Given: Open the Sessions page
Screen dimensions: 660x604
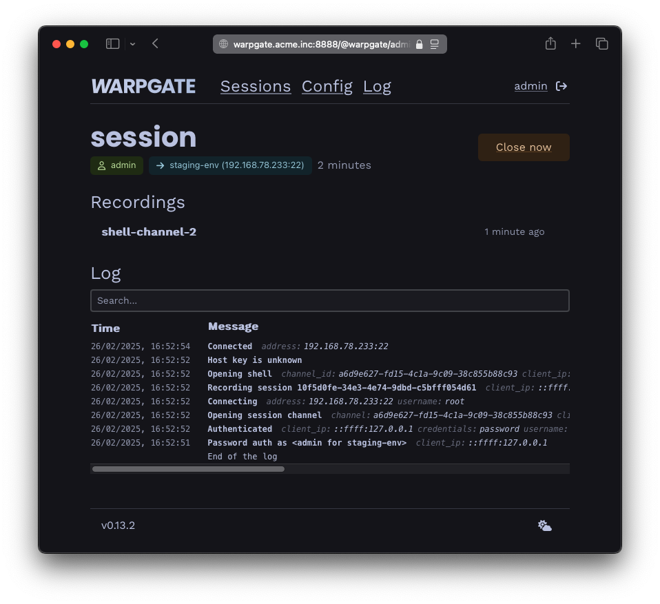Looking at the screenshot, I should [x=256, y=87].
